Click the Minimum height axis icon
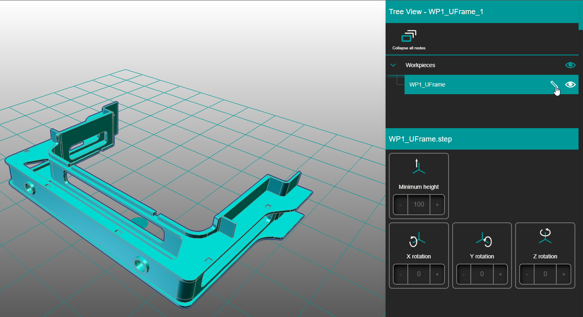Viewport: 583px width, 317px height. click(419, 167)
